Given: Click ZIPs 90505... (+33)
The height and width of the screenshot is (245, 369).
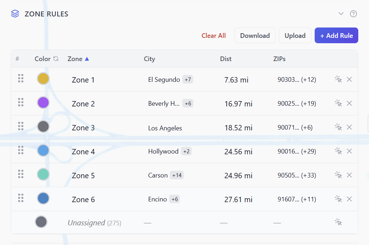Looking at the screenshot, I should (x=297, y=175).
